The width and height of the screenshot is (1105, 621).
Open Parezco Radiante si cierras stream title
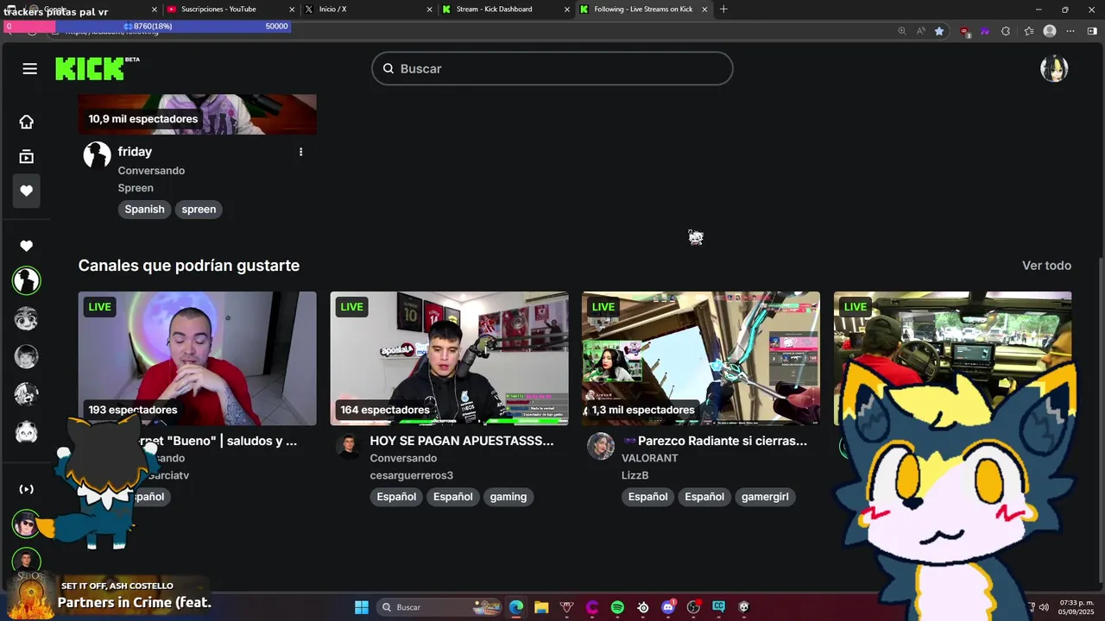(715, 441)
